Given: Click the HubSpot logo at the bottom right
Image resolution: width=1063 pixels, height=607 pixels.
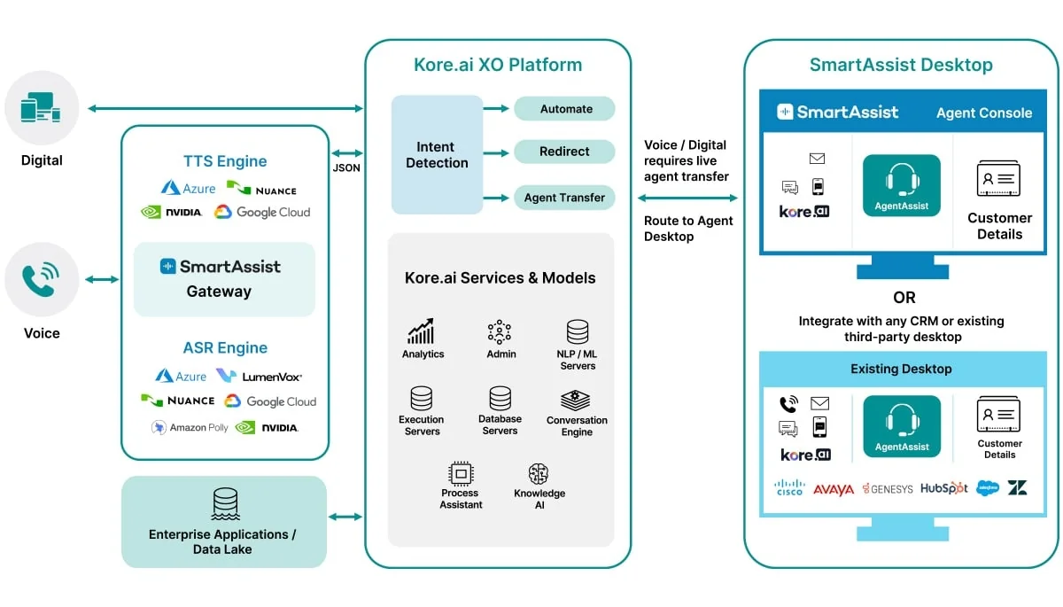Looking at the screenshot, I should click(943, 487).
